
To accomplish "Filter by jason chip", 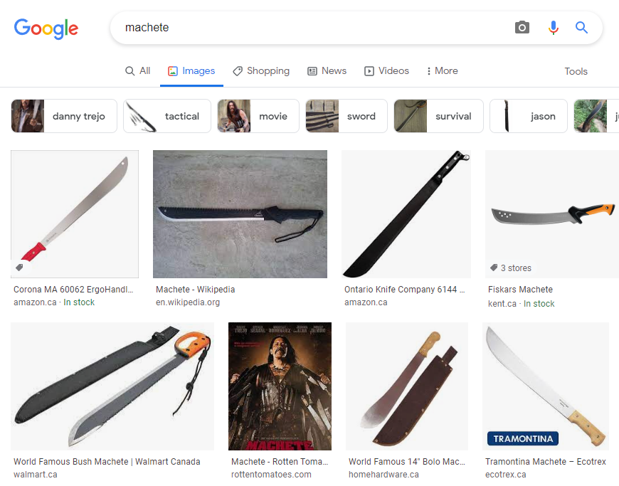I will pos(529,116).
